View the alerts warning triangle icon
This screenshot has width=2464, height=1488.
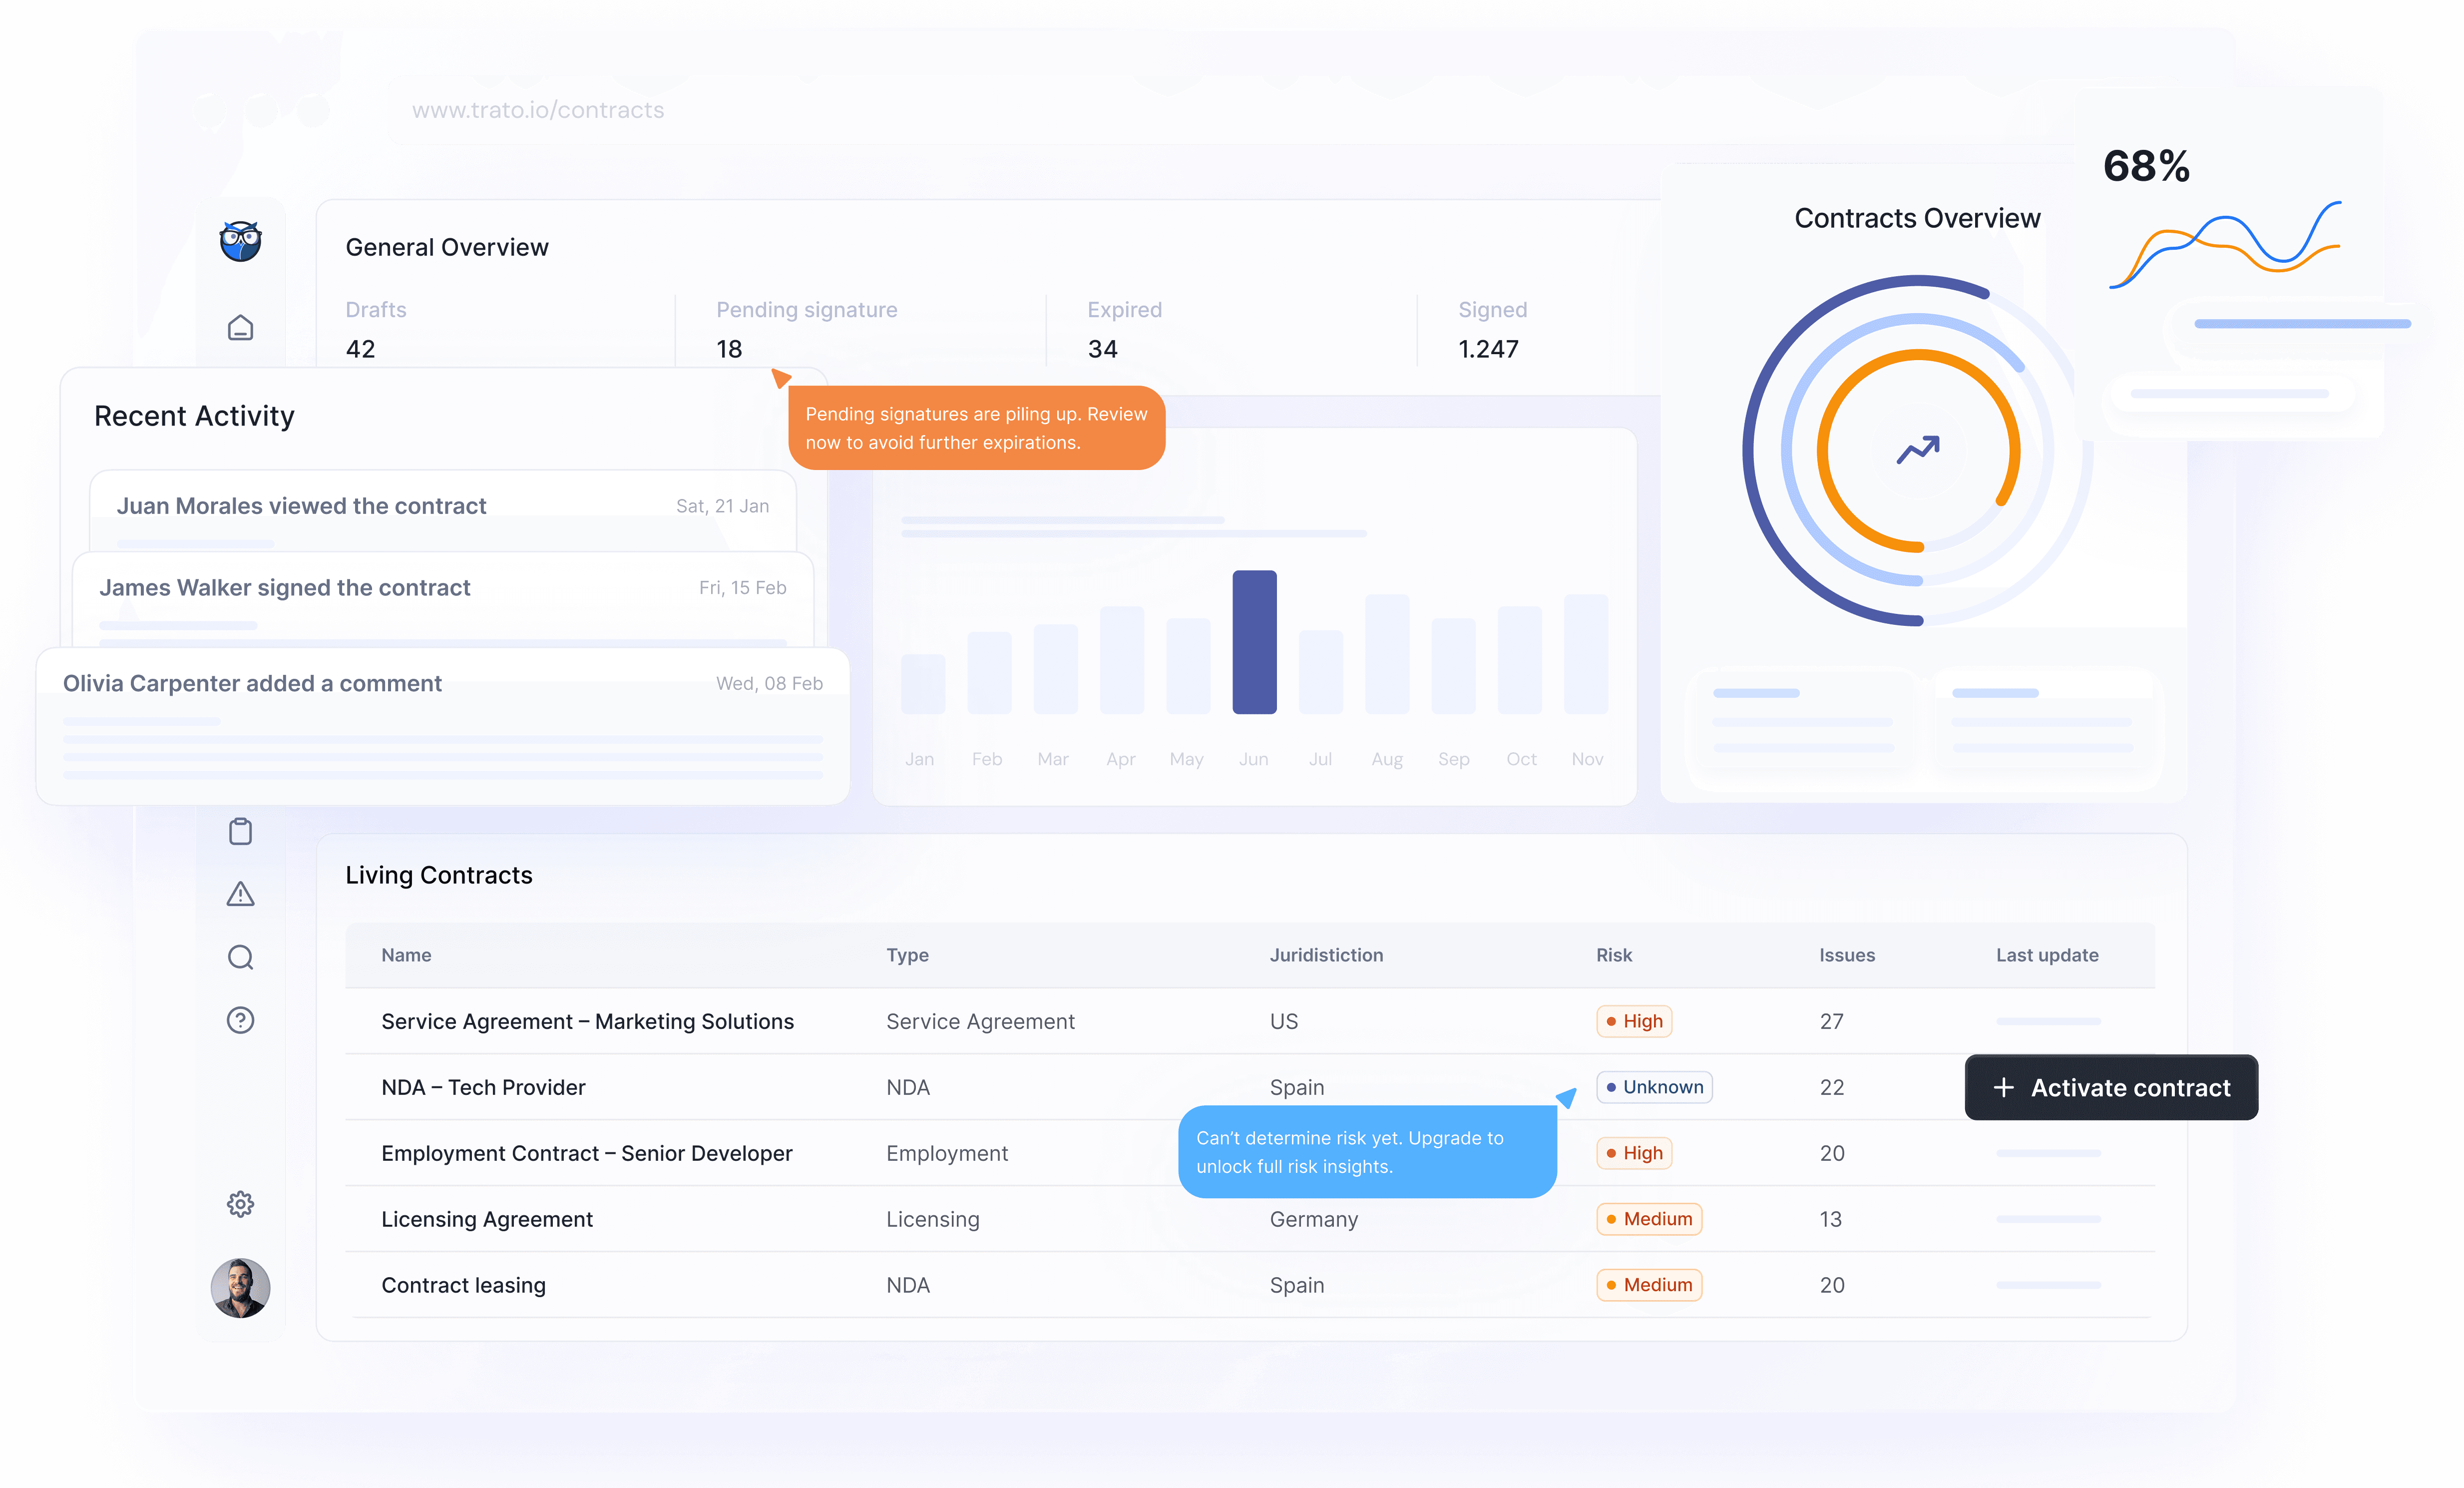(240, 894)
